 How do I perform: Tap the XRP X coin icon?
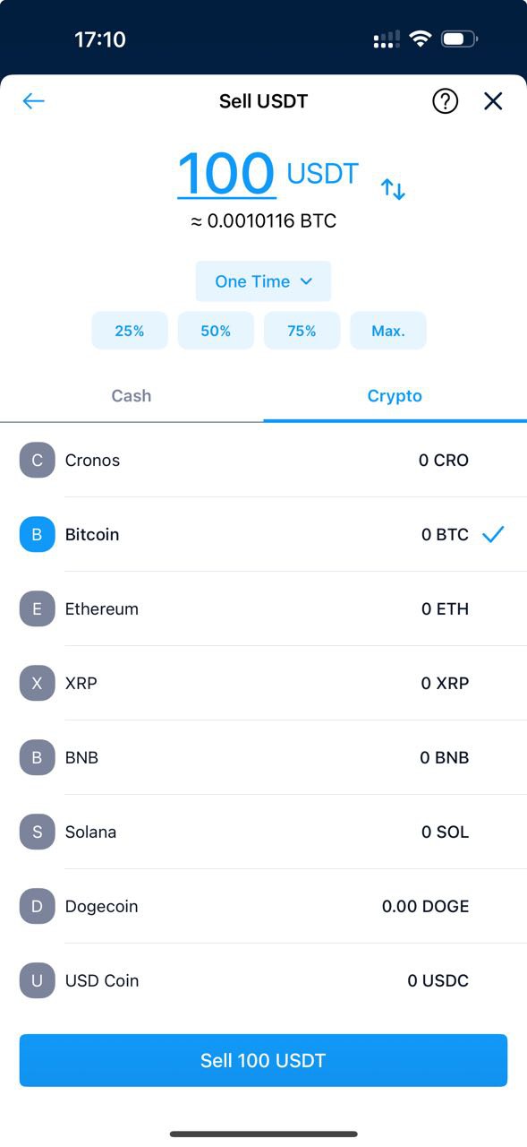[x=37, y=684]
